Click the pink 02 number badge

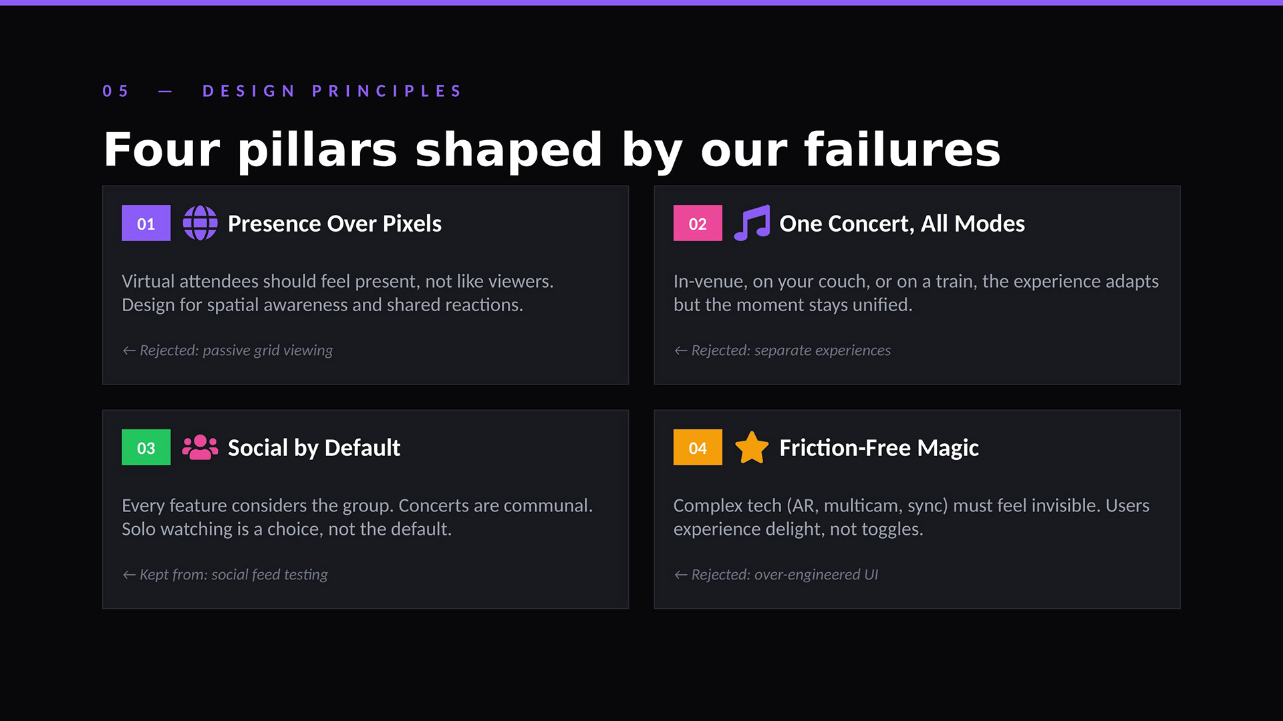pyautogui.click(x=698, y=223)
